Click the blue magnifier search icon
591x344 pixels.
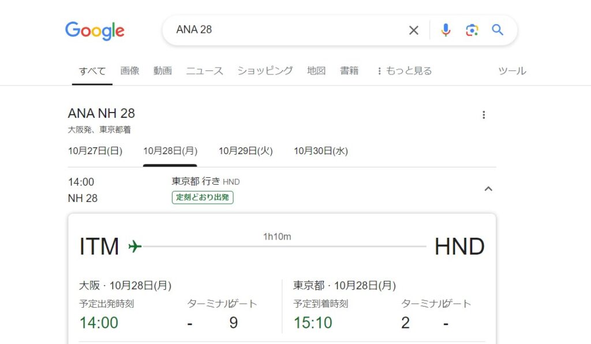click(x=498, y=31)
